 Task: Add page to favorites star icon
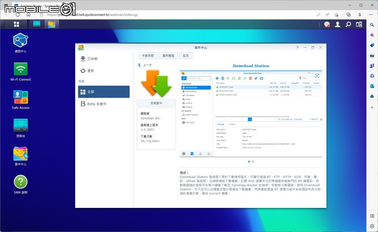click(337, 15)
